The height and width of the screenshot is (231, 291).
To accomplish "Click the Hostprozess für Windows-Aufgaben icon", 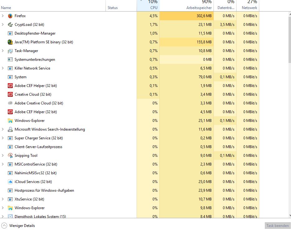I will click(10, 191).
